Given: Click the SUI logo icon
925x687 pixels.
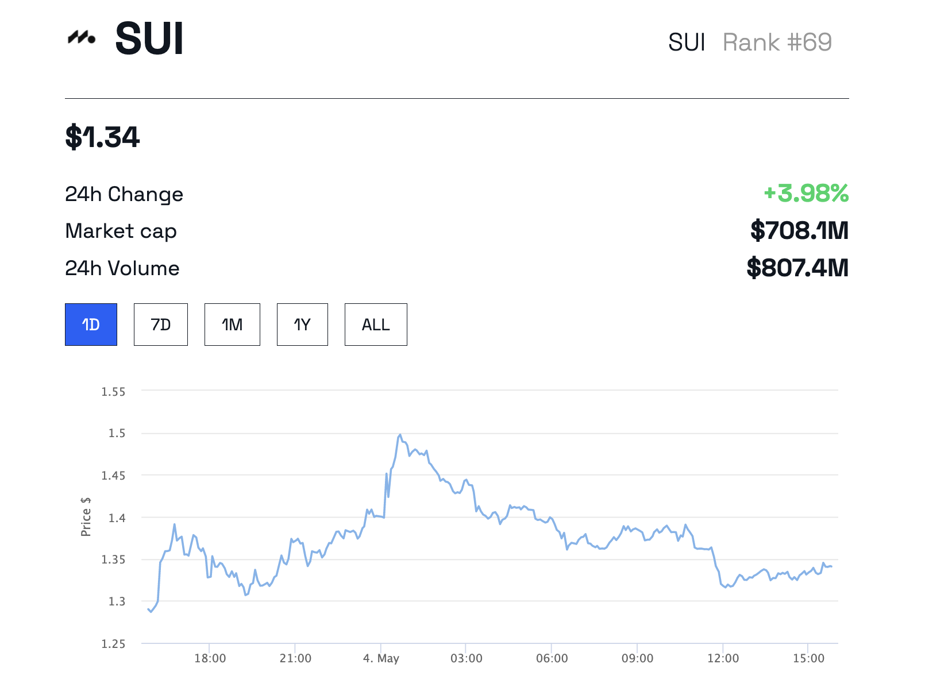Looking at the screenshot, I should click(82, 38).
